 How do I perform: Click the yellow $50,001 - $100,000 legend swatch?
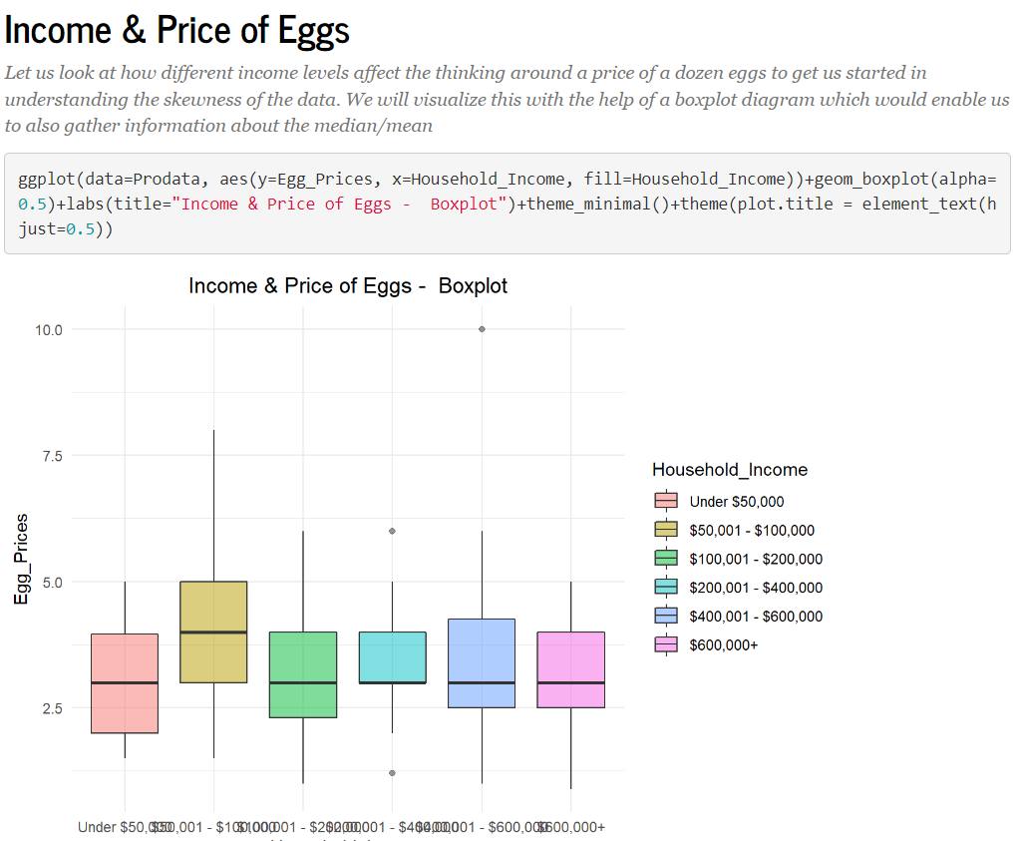tap(665, 530)
